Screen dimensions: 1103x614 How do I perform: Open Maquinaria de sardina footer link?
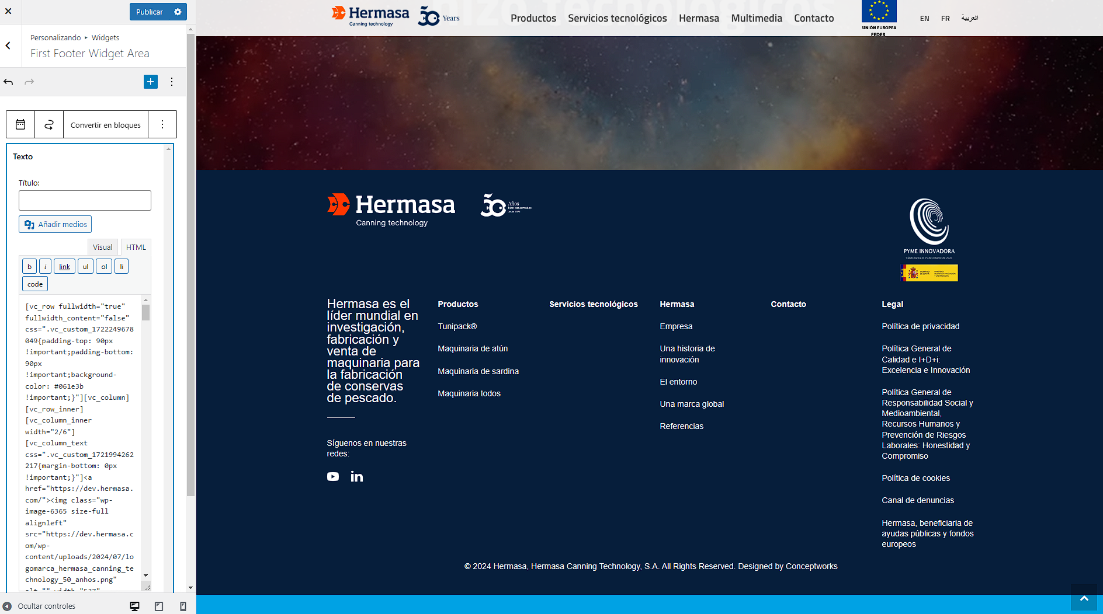(478, 371)
